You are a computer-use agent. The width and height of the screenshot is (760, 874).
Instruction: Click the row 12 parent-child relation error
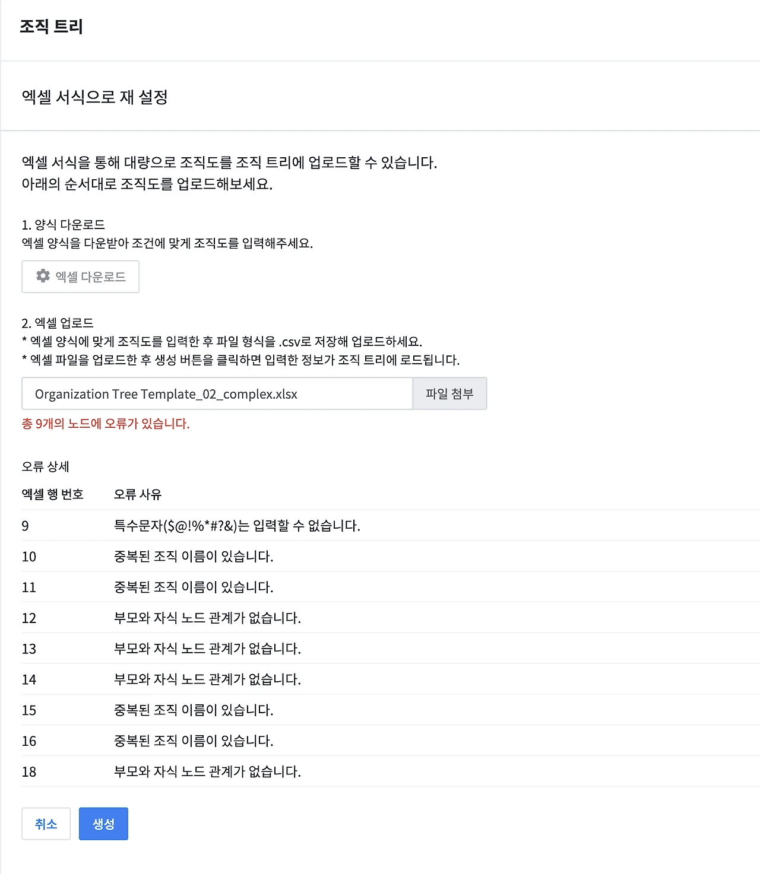[x=207, y=618]
